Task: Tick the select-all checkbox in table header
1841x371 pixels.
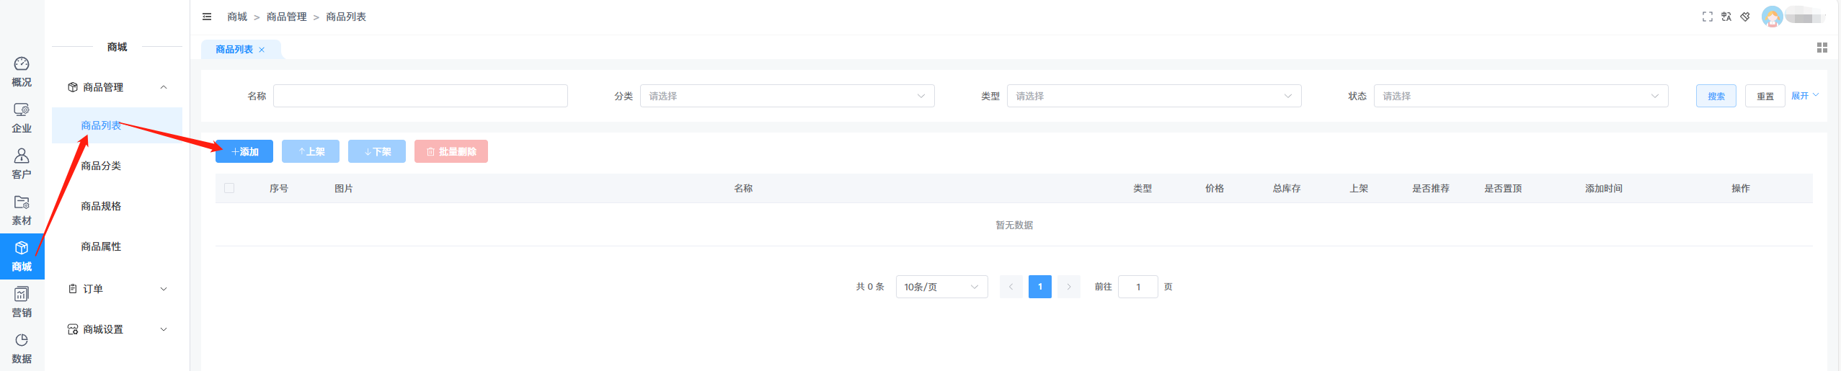Action: click(229, 188)
